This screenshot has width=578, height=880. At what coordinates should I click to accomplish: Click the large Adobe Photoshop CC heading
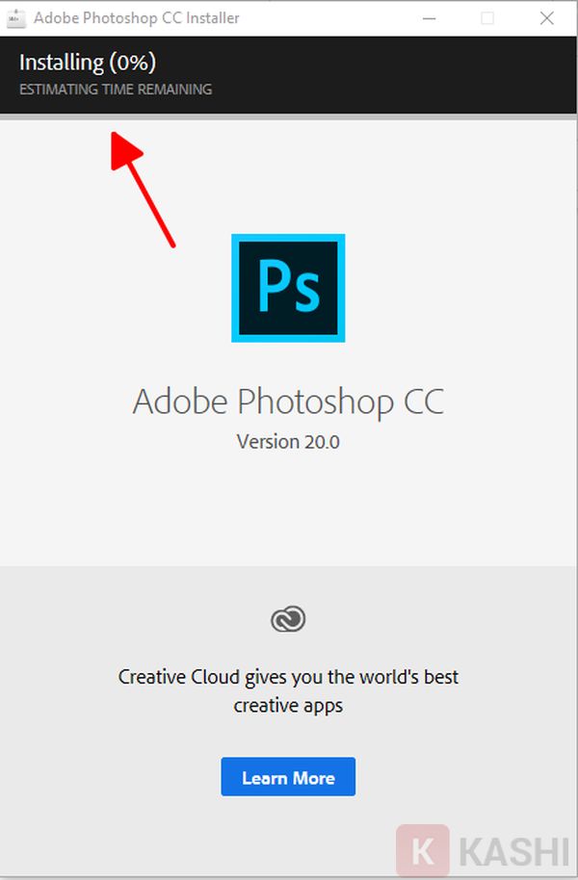pyautogui.click(x=288, y=401)
